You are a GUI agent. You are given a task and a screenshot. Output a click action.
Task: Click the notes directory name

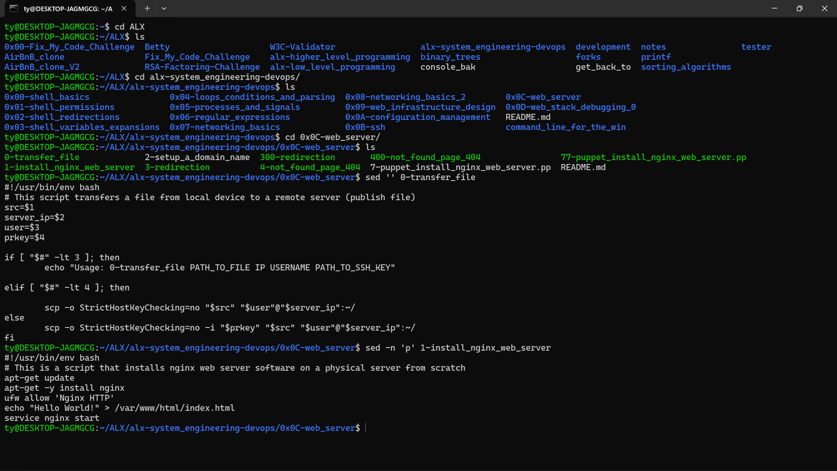pyautogui.click(x=654, y=47)
